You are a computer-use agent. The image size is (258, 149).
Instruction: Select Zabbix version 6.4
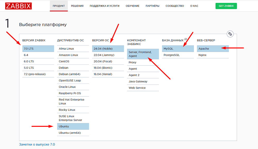click(x=38, y=55)
